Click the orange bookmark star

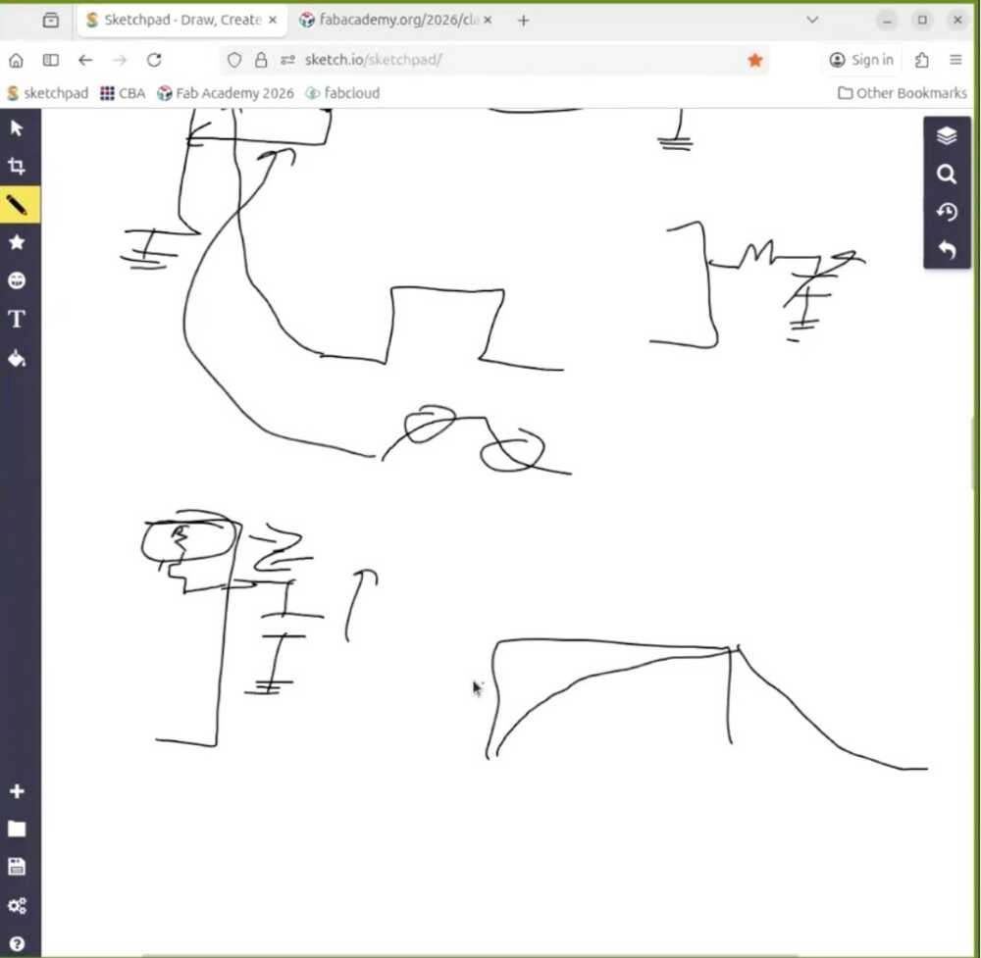755,60
